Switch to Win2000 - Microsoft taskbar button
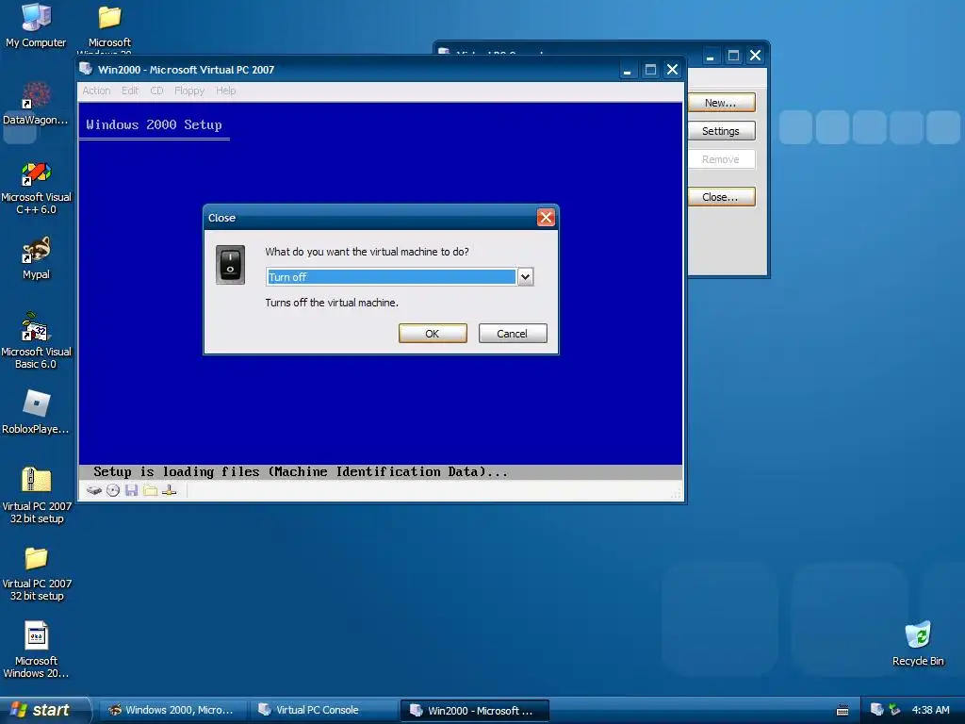The width and height of the screenshot is (965, 724). 475,710
